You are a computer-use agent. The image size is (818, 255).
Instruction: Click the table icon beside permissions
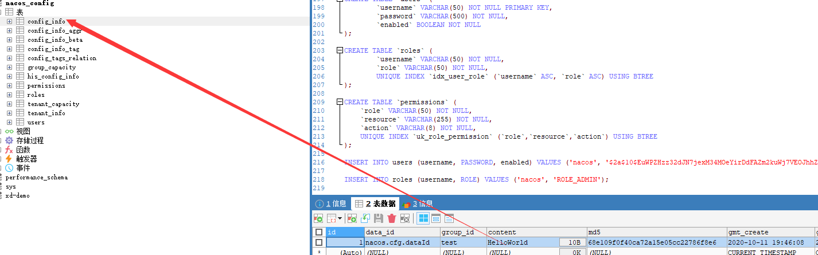coord(20,85)
